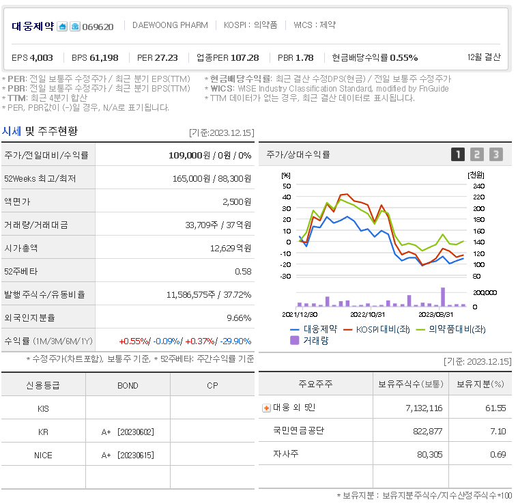Select the 61.55 ownership percentage
This screenshot has height=504, width=518.
pos(495,408)
